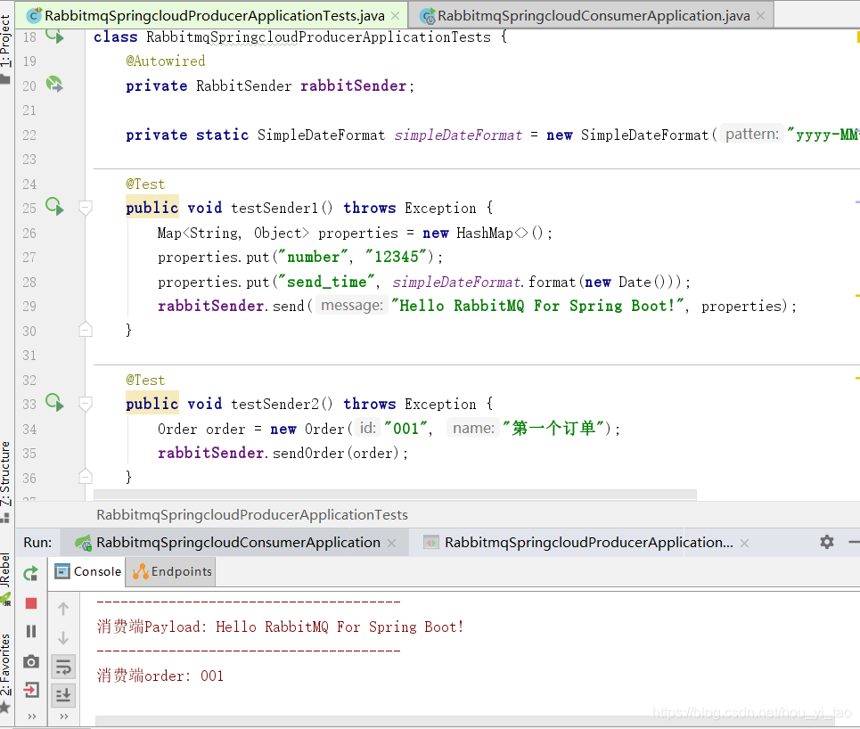The height and width of the screenshot is (729, 860).
Task: Click the console line "消费端order: 001"
Action: tap(160, 676)
